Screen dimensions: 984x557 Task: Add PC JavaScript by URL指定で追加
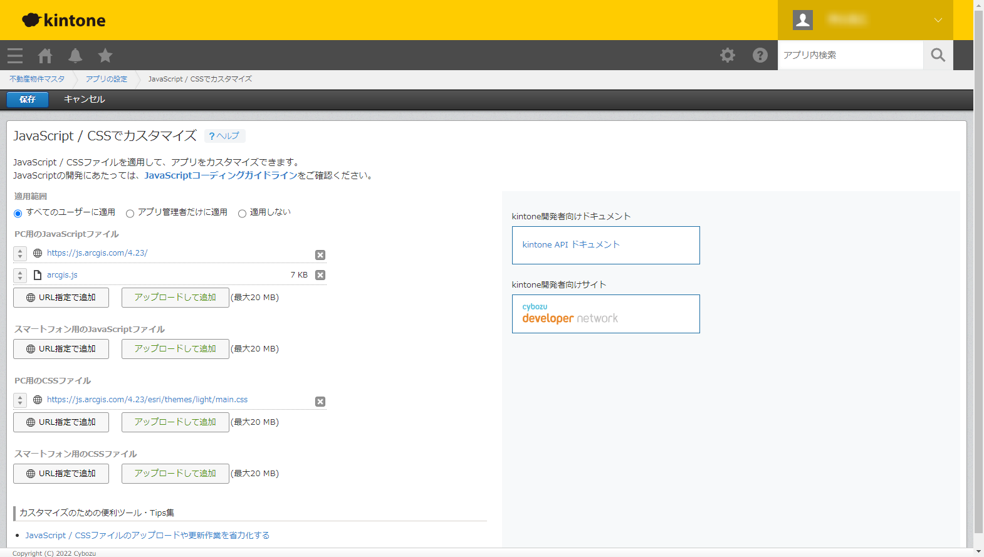pyautogui.click(x=61, y=298)
